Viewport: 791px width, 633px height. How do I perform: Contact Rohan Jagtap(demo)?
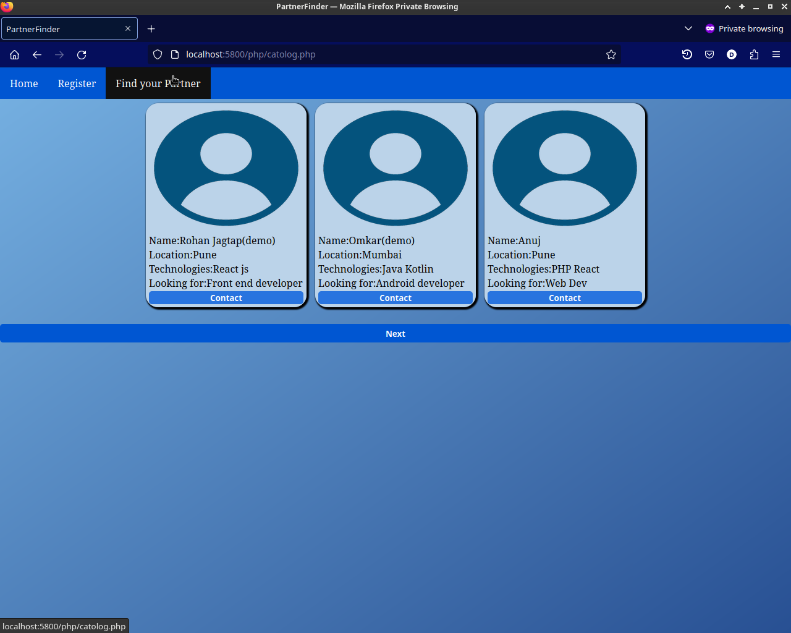(226, 298)
